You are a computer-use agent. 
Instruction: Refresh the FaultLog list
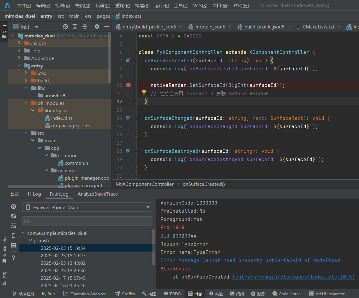click(13, 216)
